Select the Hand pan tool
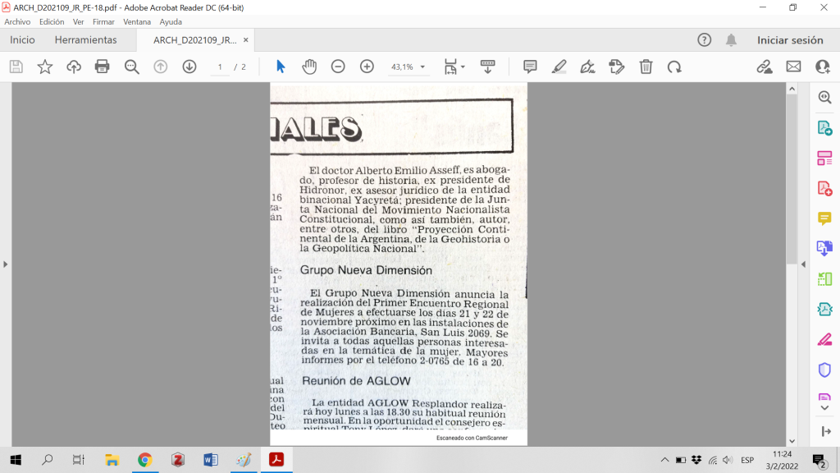 (309, 67)
